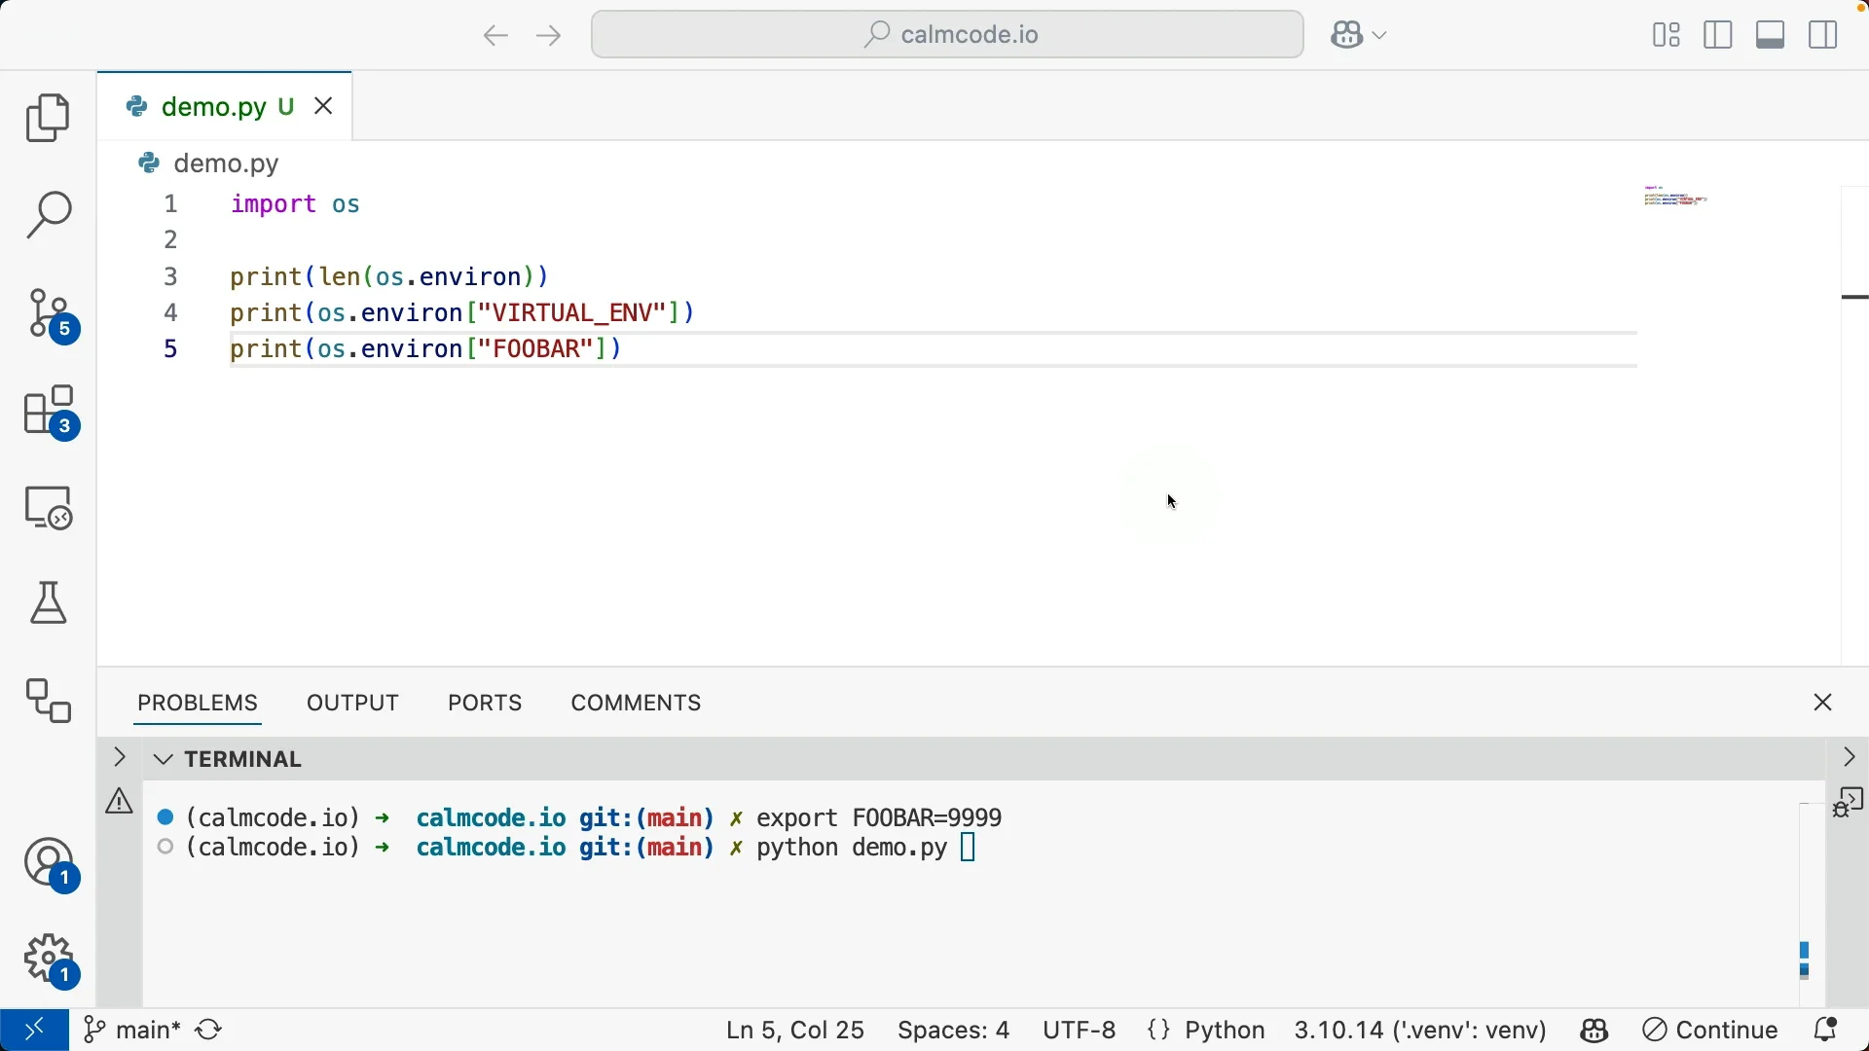Switch to the OUTPUT panel tab
This screenshot has height=1051, width=1869.
pos(352,704)
